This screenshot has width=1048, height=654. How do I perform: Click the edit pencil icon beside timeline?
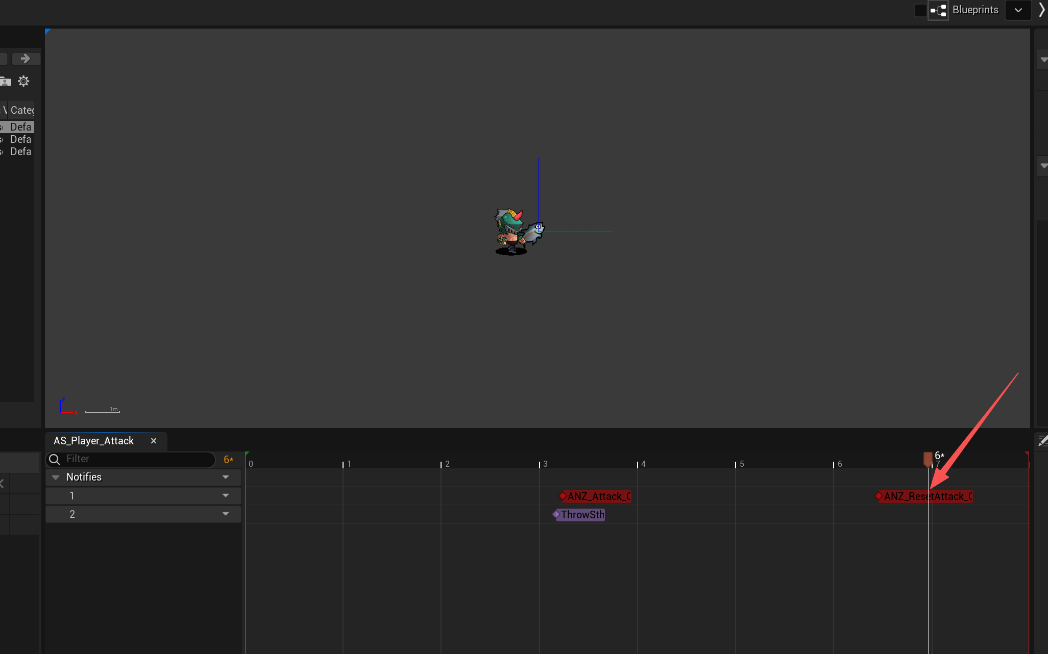[x=1042, y=441]
